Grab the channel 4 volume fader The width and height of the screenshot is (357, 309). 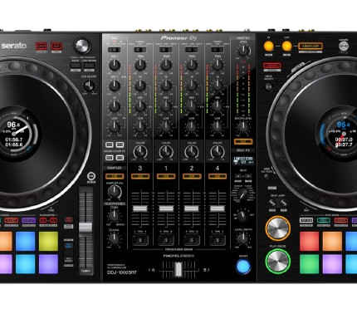click(x=218, y=208)
